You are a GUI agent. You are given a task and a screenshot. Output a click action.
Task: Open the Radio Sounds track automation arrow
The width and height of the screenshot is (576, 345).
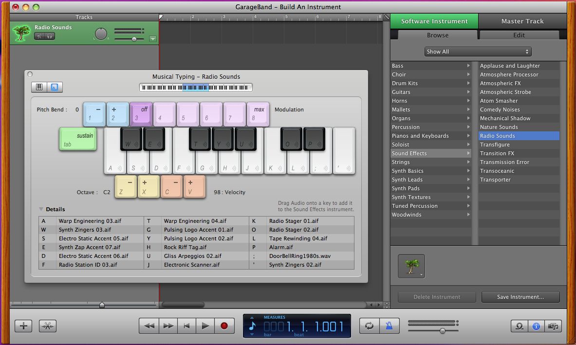click(x=153, y=39)
